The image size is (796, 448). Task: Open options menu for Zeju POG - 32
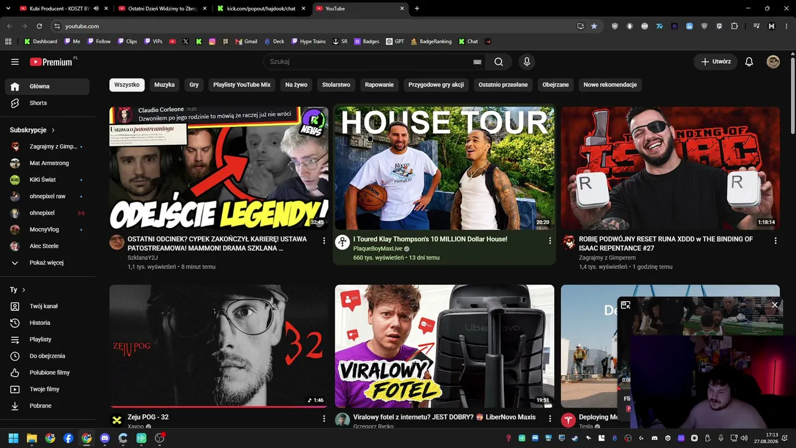pyautogui.click(x=324, y=419)
